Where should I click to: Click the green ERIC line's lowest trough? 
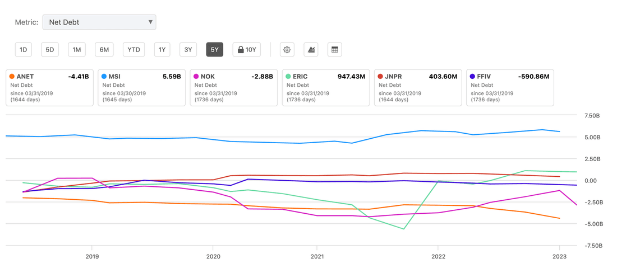(404, 229)
